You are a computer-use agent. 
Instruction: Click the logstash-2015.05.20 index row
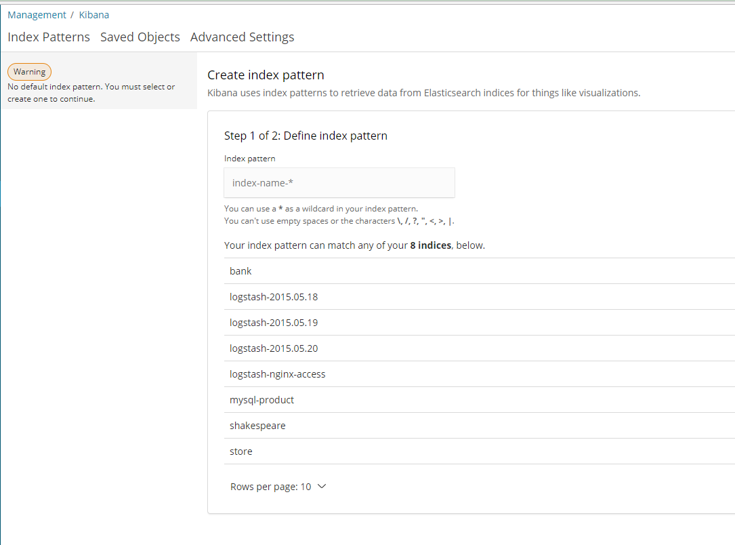click(x=274, y=348)
